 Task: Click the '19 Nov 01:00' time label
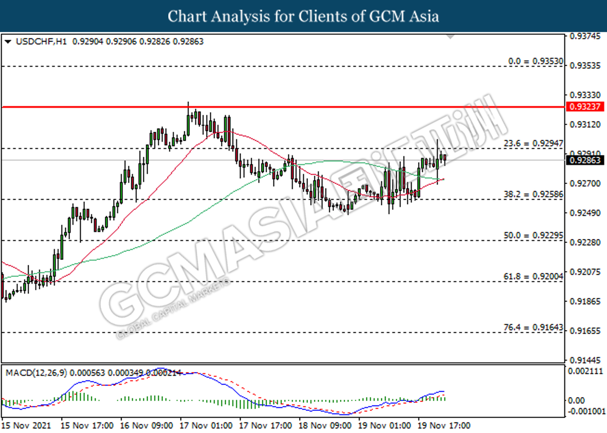(x=384, y=426)
